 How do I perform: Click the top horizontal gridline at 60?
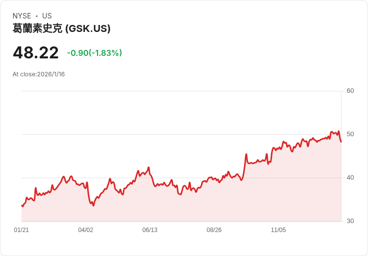click(180, 91)
